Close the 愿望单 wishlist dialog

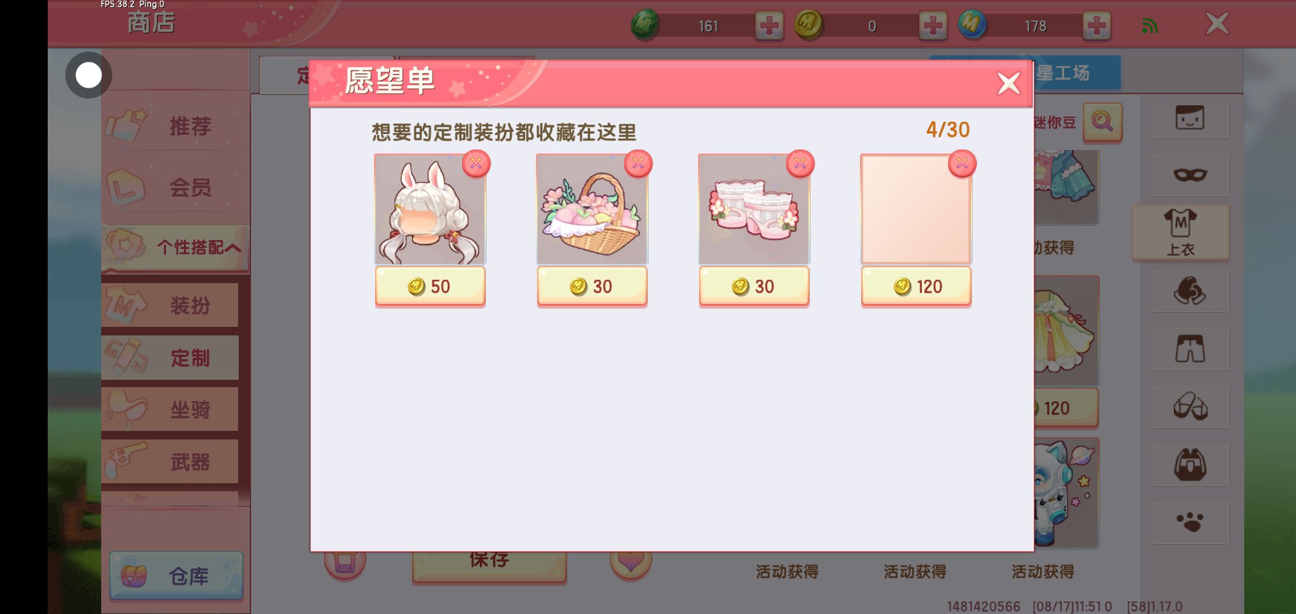point(1009,84)
